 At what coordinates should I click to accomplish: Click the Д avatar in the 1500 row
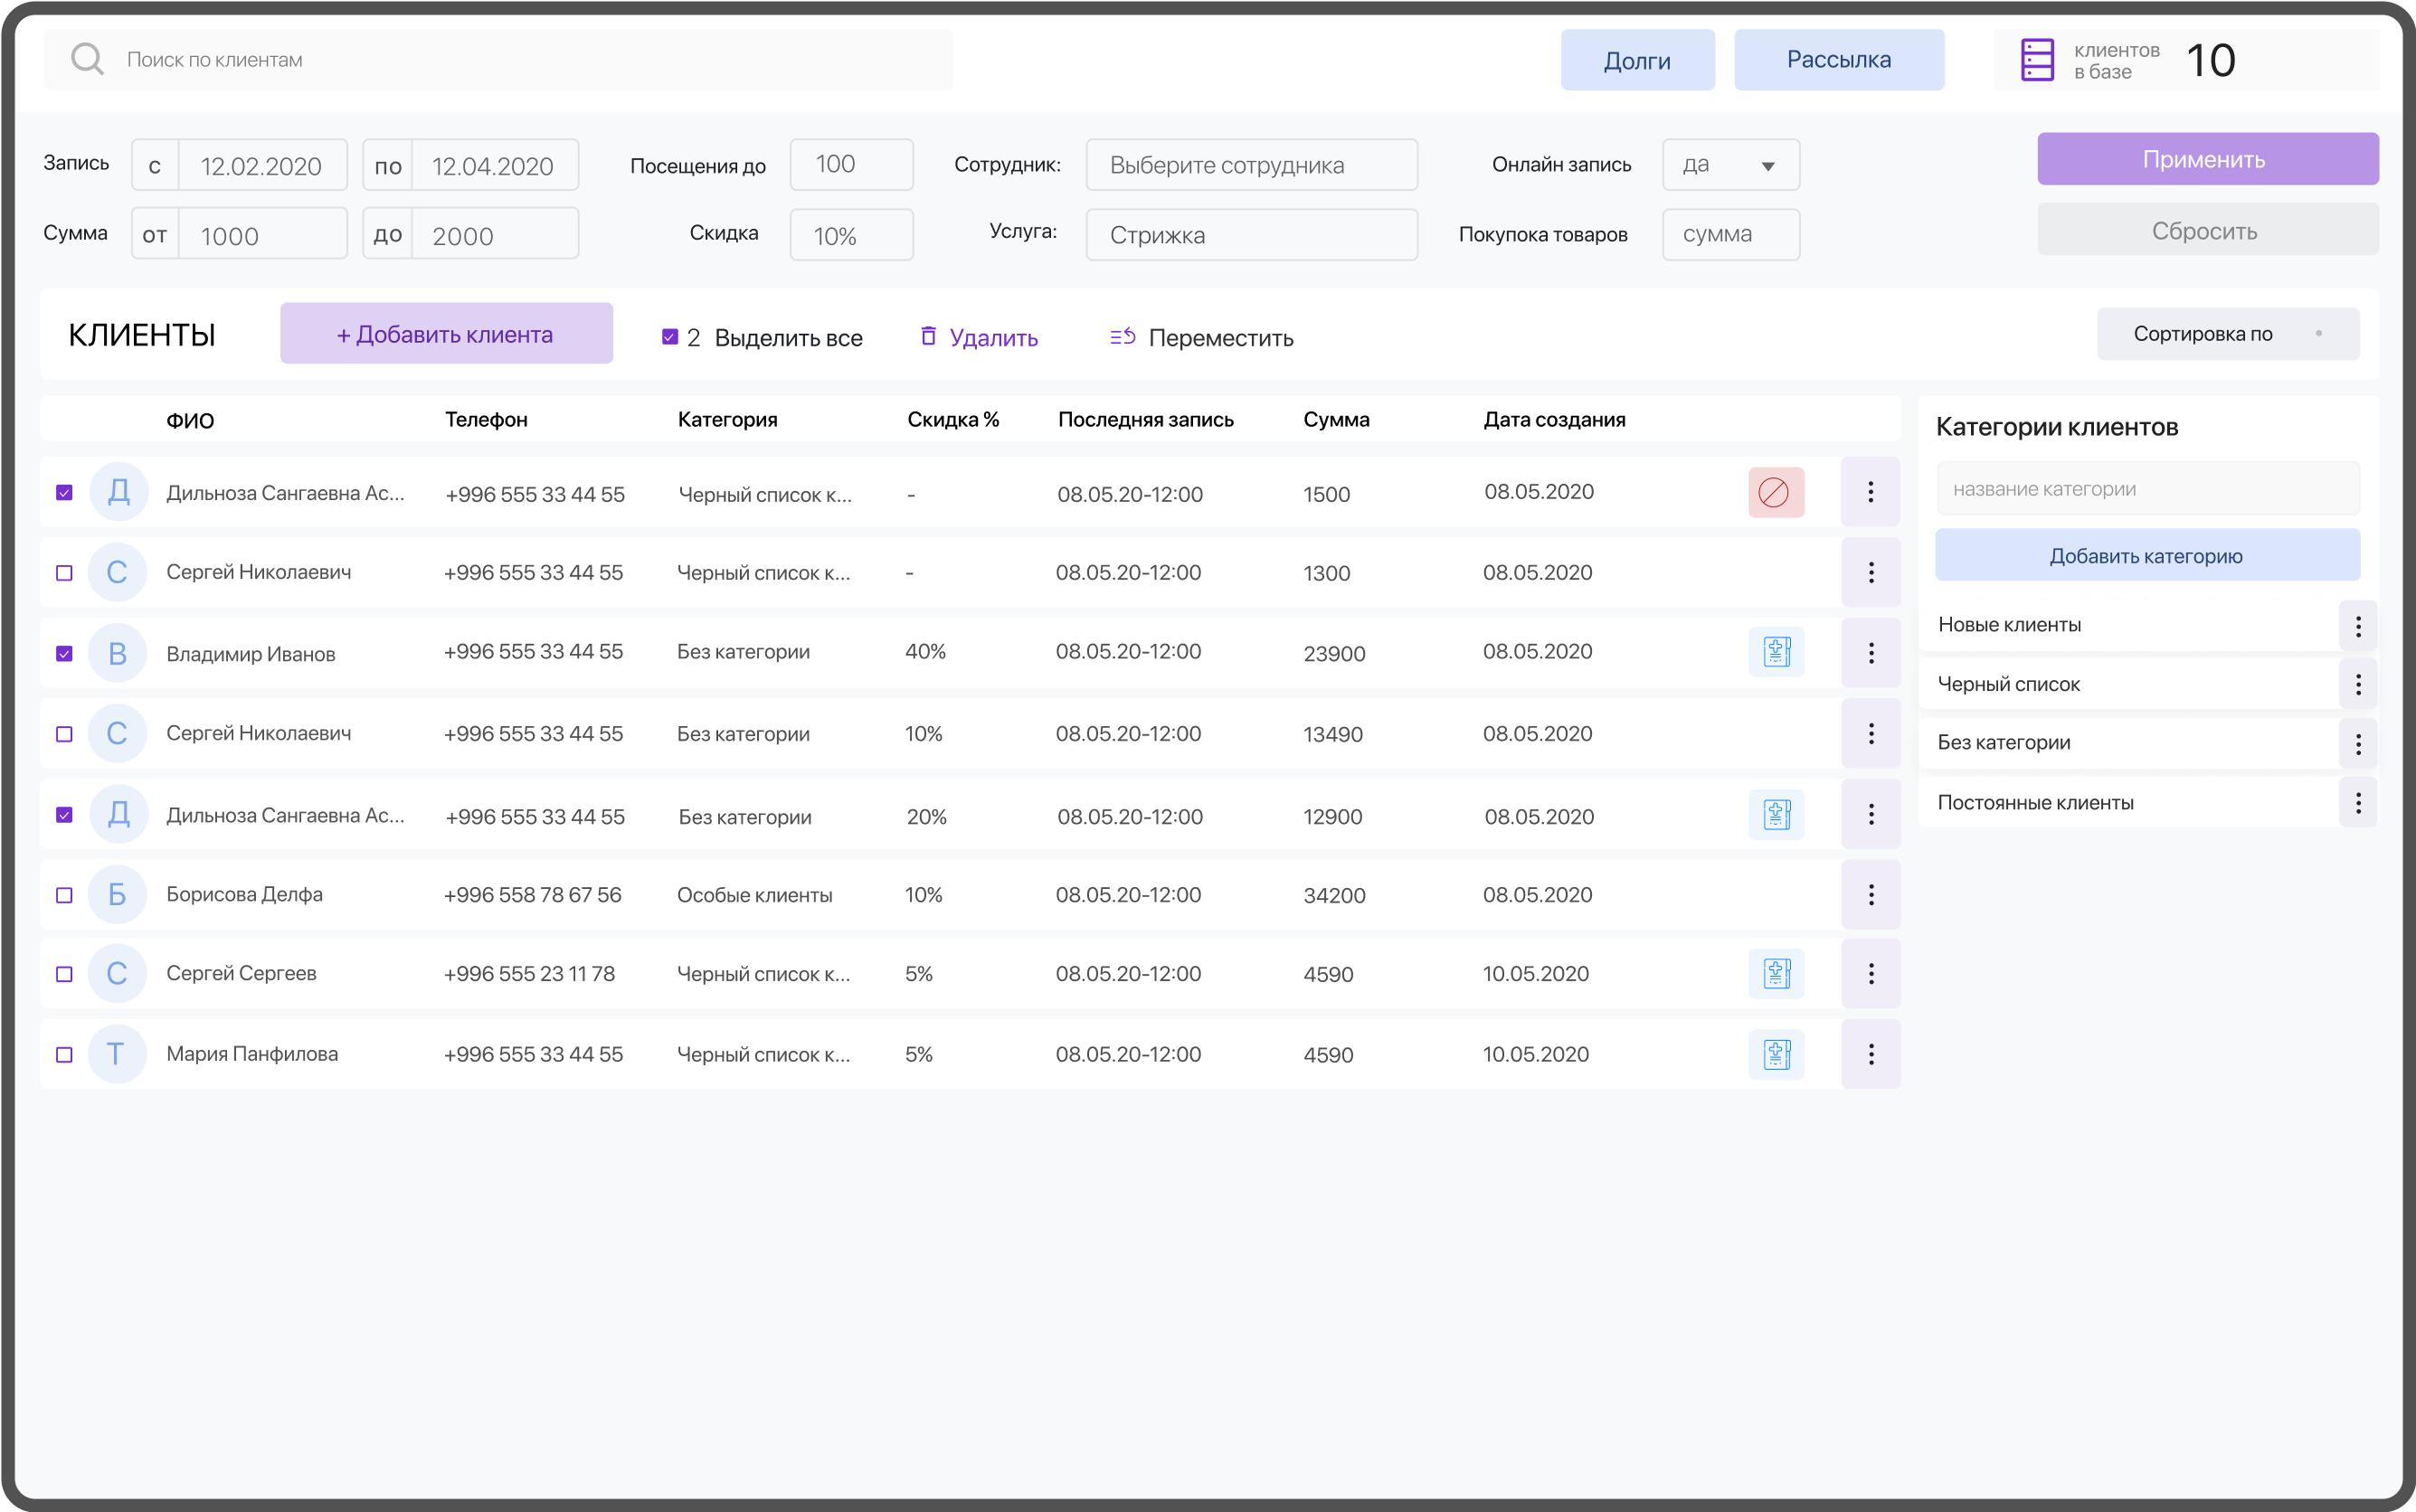(x=119, y=492)
